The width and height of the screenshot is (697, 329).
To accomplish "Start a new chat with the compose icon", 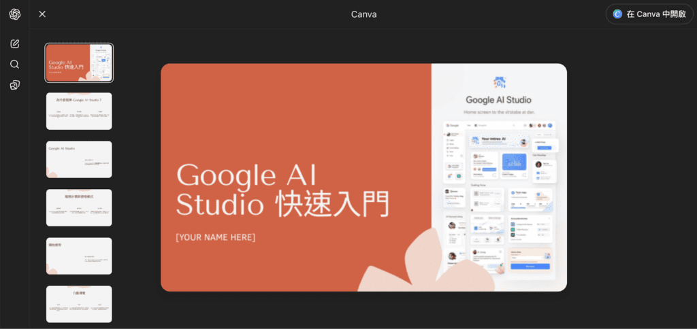I will (x=15, y=44).
